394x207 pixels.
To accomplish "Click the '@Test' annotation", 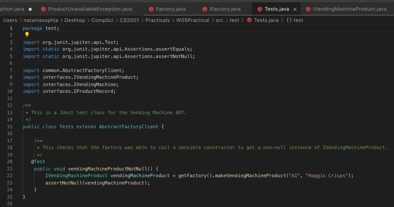I will pyautogui.click(x=38, y=161).
